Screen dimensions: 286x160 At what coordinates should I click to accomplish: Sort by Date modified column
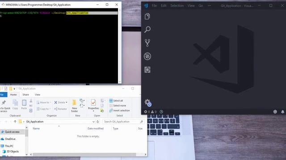(96, 128)
